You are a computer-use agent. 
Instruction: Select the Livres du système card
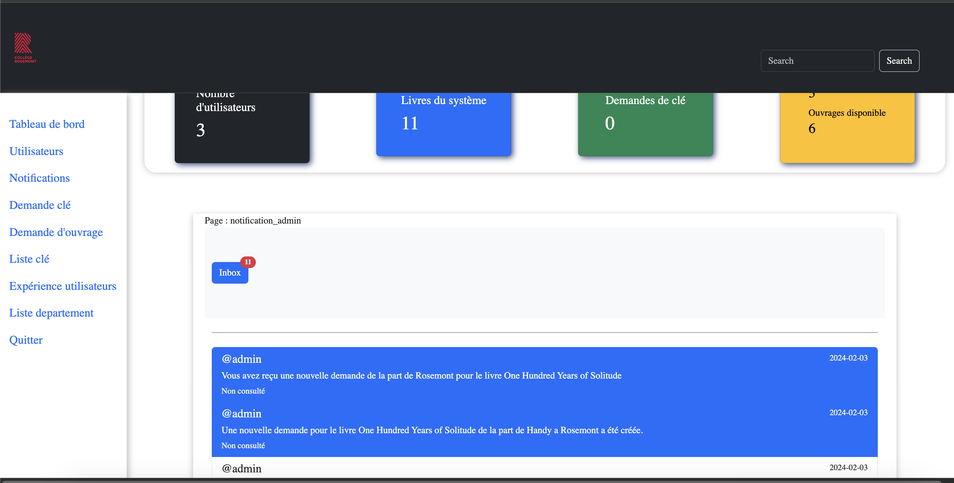(443, 124)
